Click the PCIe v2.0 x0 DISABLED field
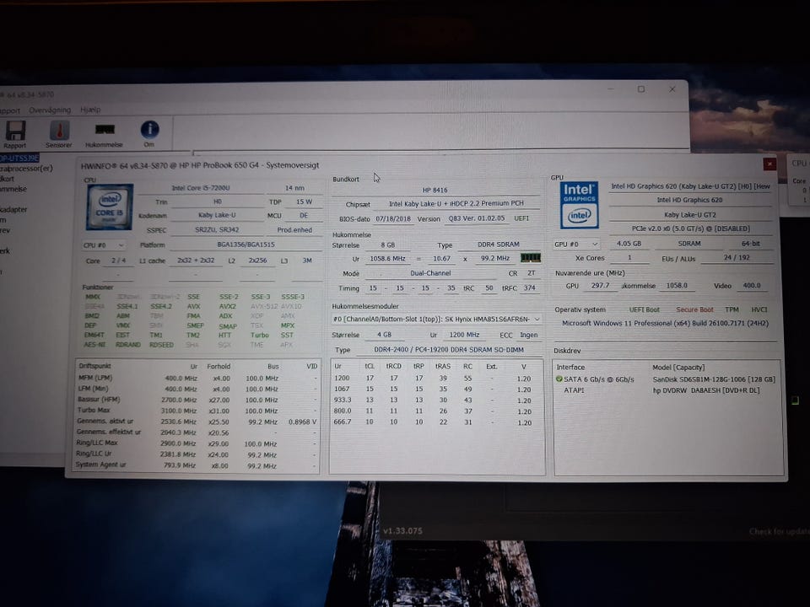Screen dimensions: 810x607 click(690, 228)
